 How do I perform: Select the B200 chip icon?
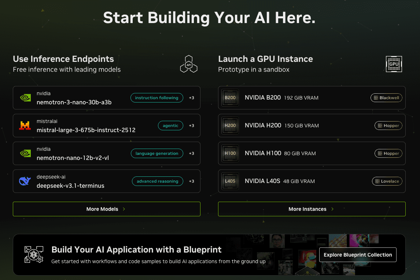pos(230,97)
